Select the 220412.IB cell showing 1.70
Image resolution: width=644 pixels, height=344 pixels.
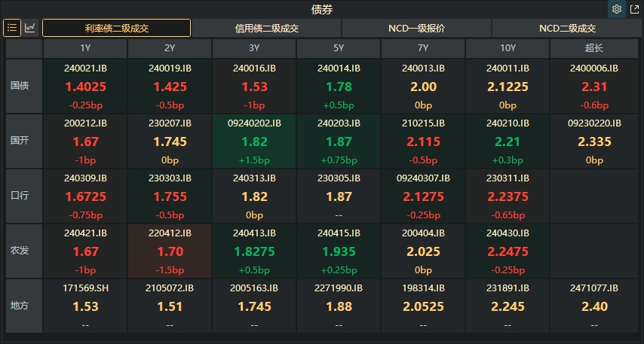point(170,250)
